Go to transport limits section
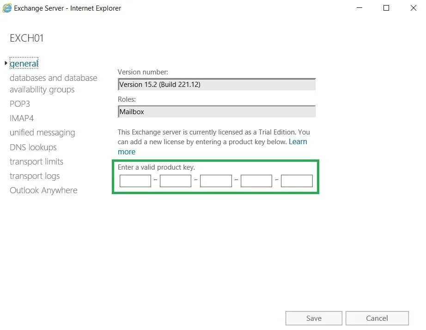Screen dimensions: 426x330 (37, 162)
